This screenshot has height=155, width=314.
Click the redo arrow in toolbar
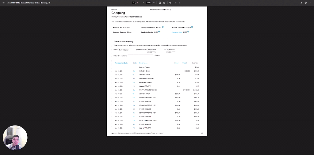[180, 3]
